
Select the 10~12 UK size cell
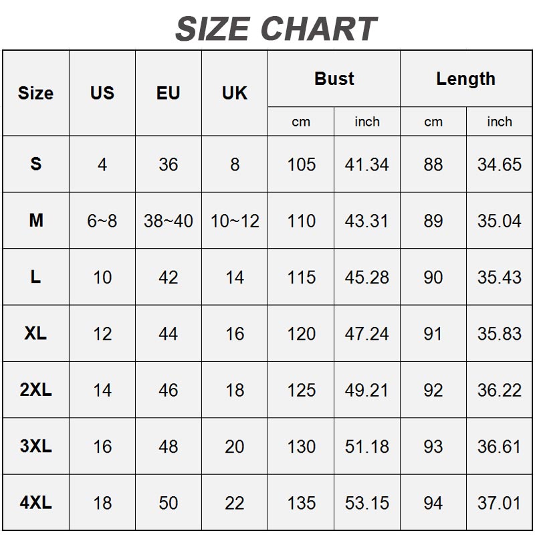tap(234, 221)
